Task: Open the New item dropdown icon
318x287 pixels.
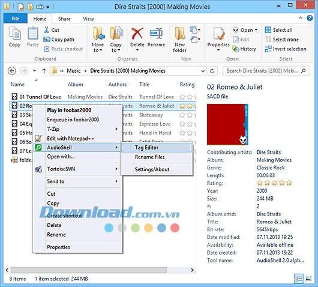Action: pos(195,30)
